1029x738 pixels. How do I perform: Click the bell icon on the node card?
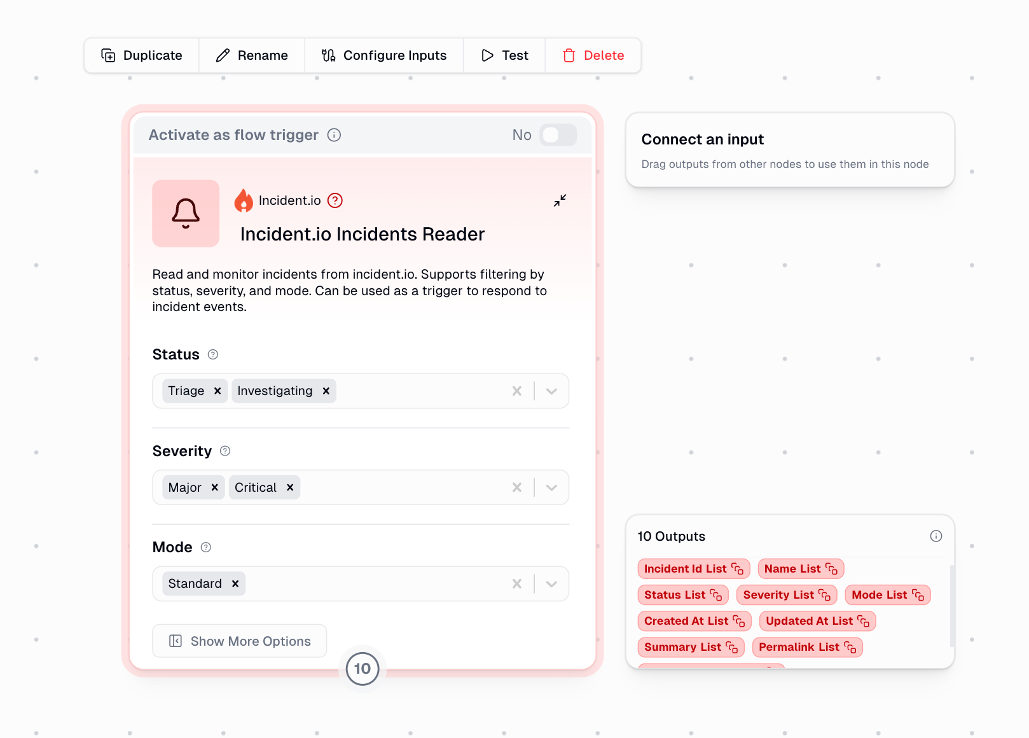185,213
